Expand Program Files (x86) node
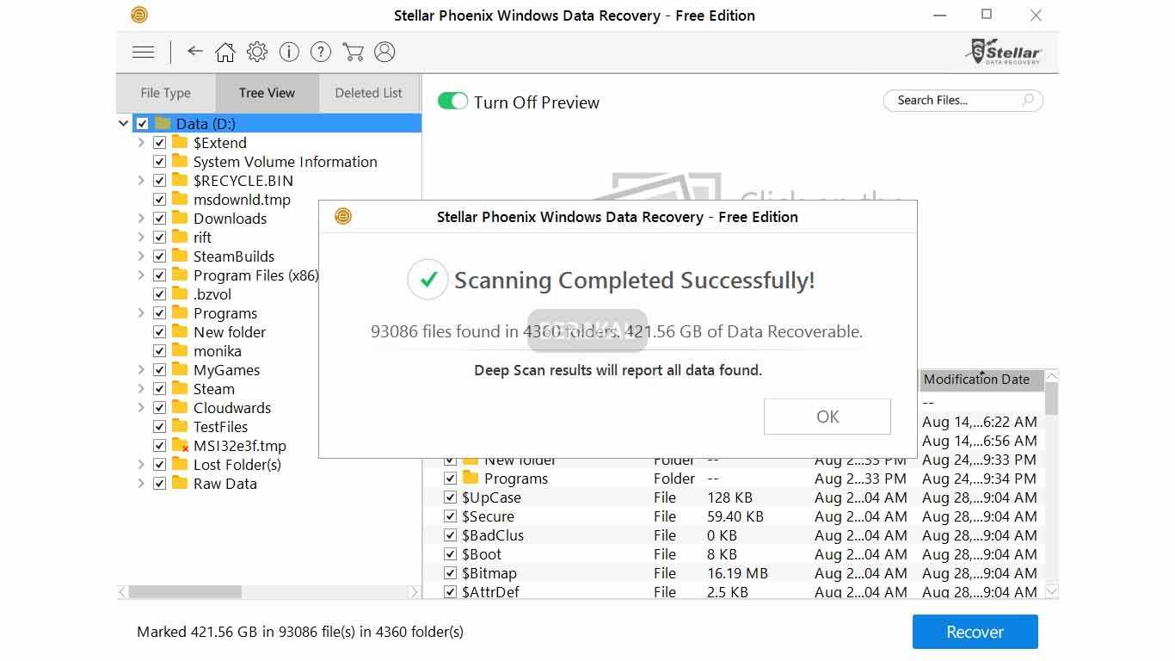Viewport: 1175px width, 661px height. click(141, 275)
